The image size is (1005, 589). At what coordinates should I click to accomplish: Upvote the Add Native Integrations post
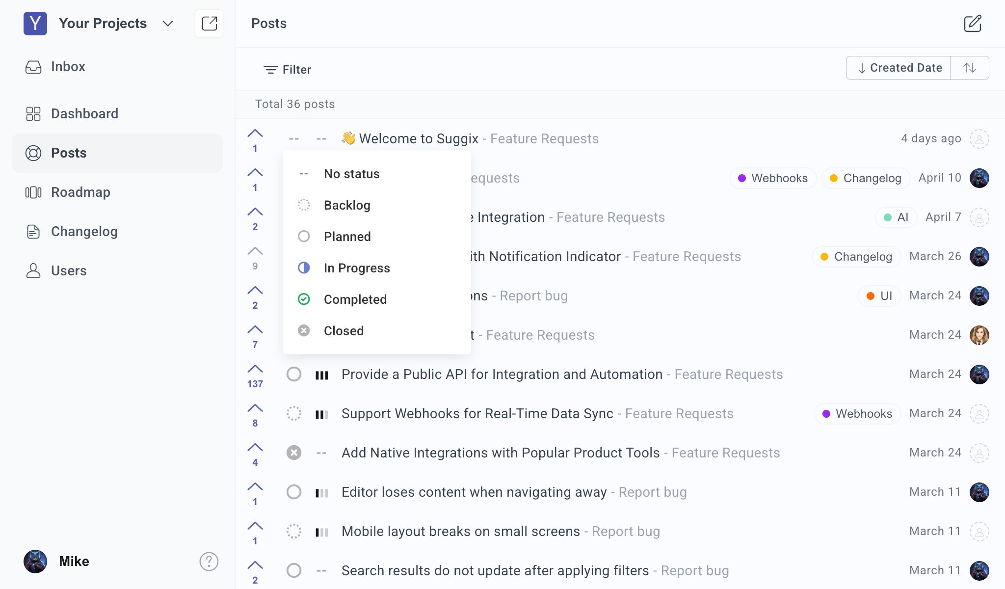click(x=255, y=455)
